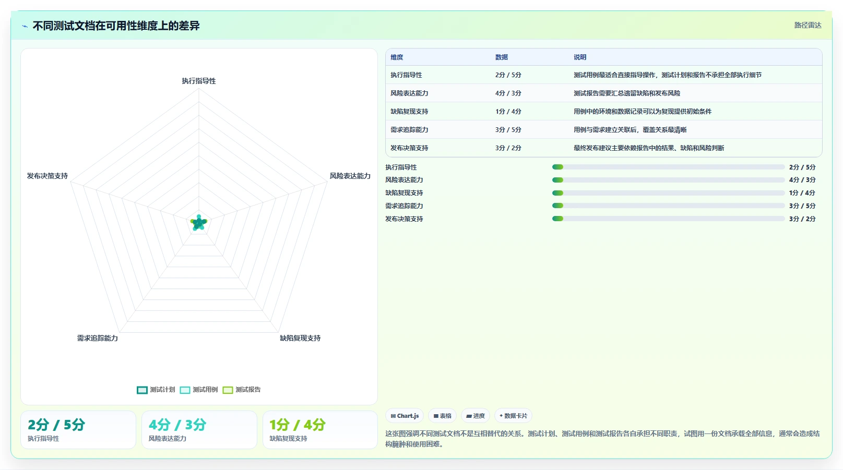Click the radar axis label 需求追踪能力

coord(98,338)
